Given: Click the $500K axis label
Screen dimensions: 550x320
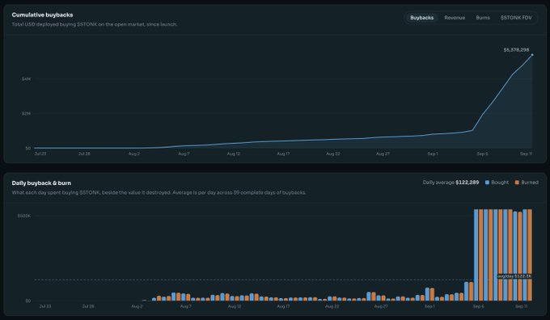Looking at the screenshot, I should click(x=23, y=216).
